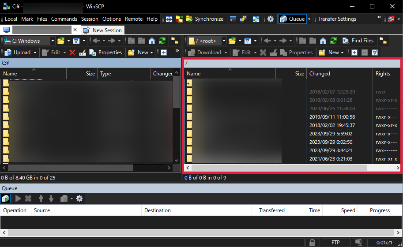Click the colorful update refresh icon
Image resolution: width=403 pixels, height=247 pixels.
(x=391, y=19)
